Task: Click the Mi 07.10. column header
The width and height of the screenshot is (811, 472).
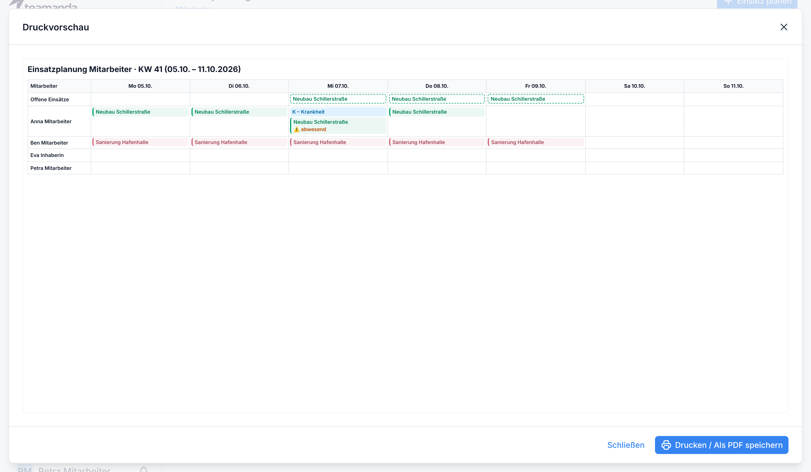Action: [x=338, y=86]
